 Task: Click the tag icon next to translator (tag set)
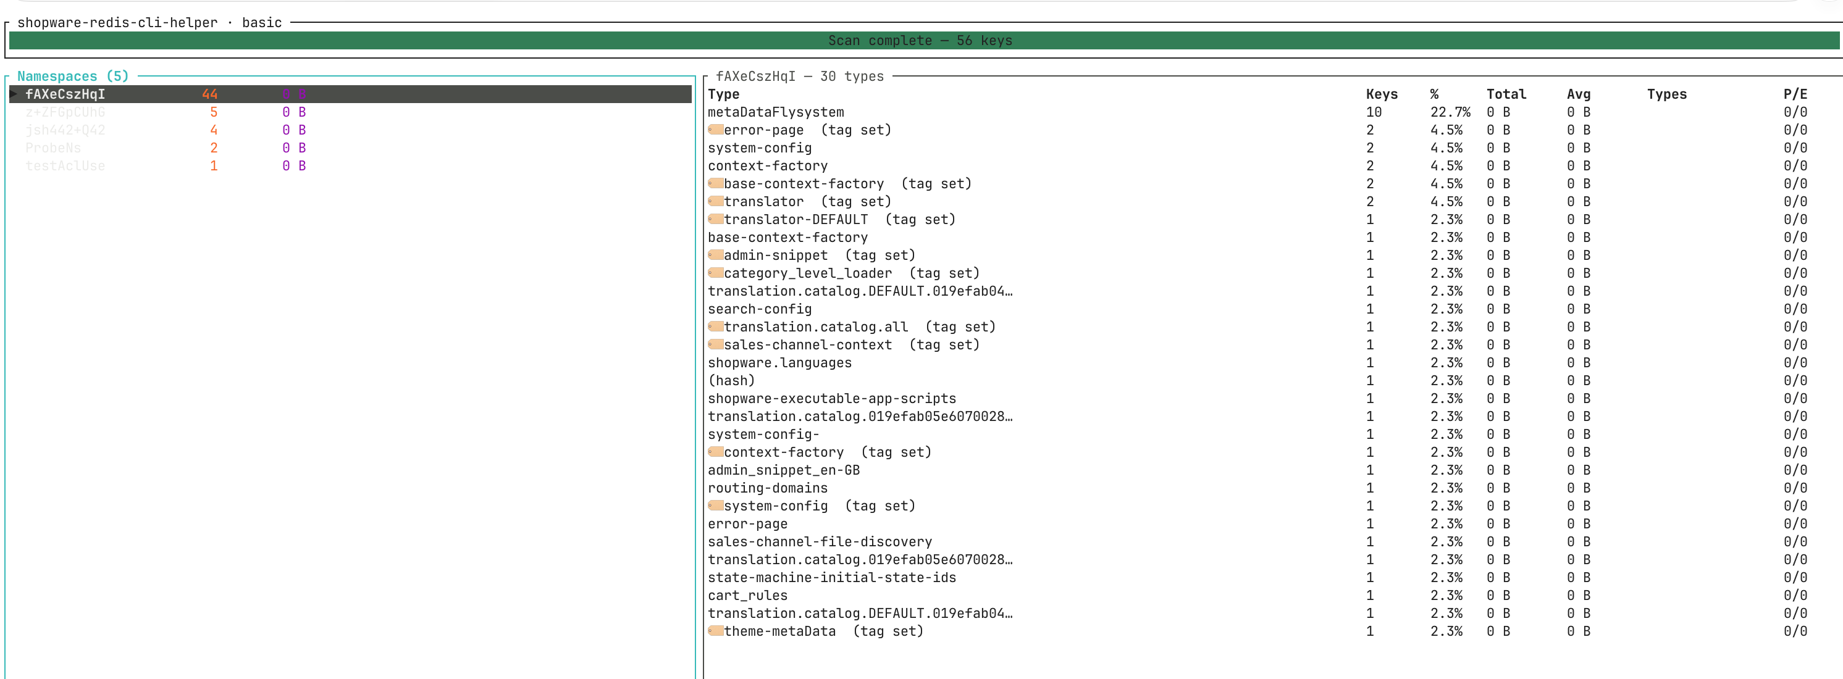click(715, 201)
